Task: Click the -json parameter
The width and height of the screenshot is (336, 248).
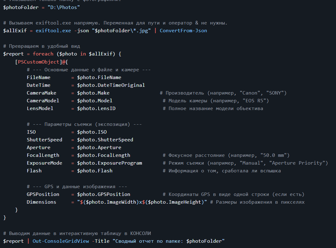Action: coord(81,30)
